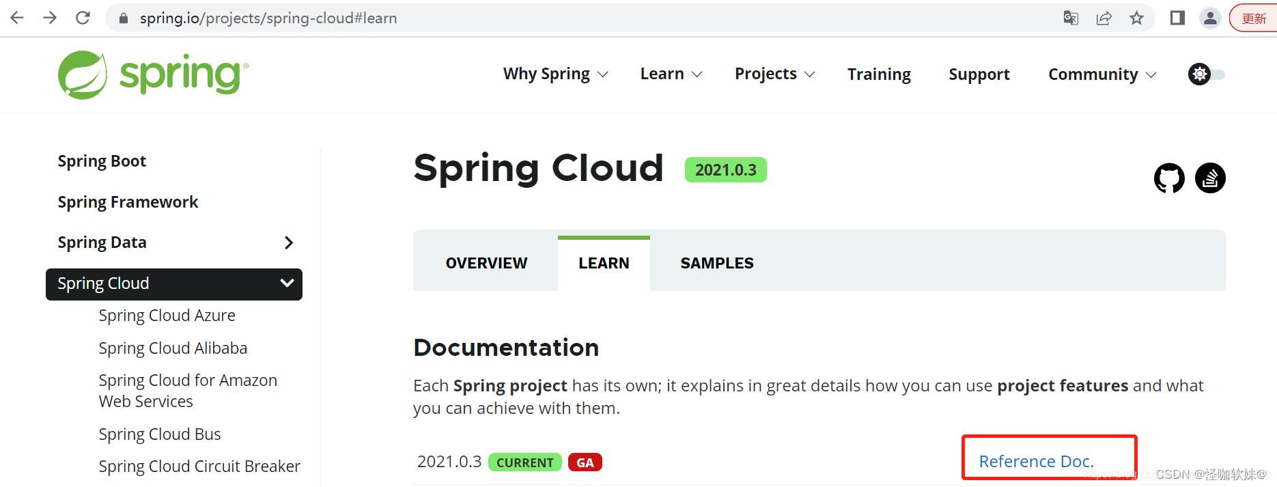Click the browser translate page icon

click(x=1071, y=18)
